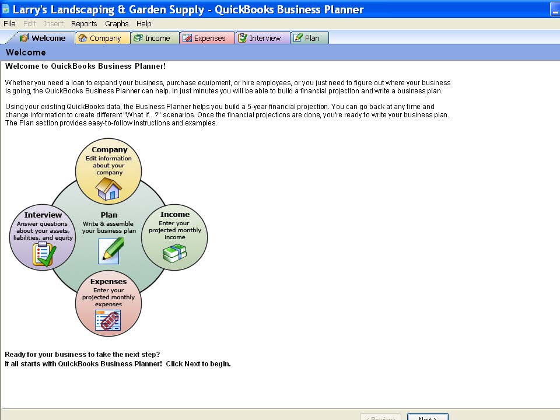Select the Welcome tab
This screenshot has height=420, width=560.
pos(43,38)
